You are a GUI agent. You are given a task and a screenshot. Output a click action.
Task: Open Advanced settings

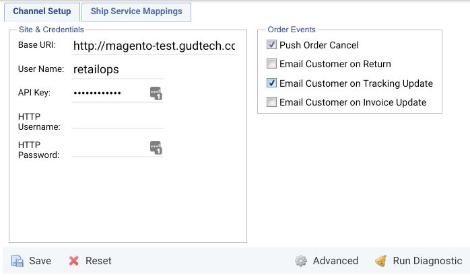(327, 261)
